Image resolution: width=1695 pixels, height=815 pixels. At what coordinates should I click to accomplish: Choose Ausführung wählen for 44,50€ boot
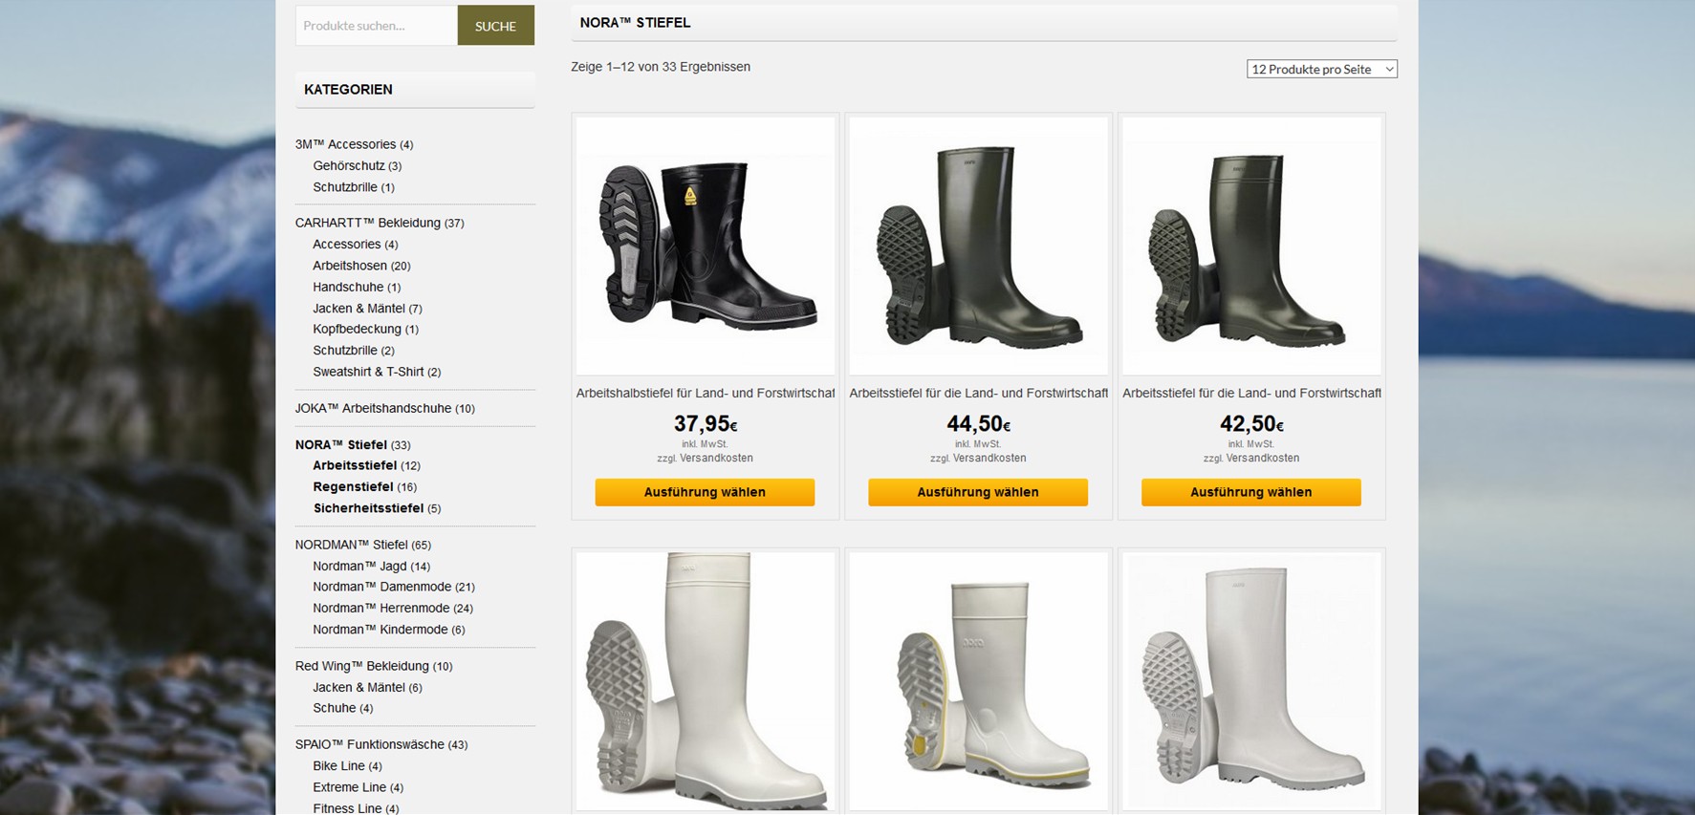(x=978, y=492)
